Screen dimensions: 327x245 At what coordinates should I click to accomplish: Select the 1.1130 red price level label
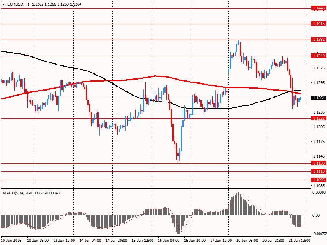coord(318,163)
